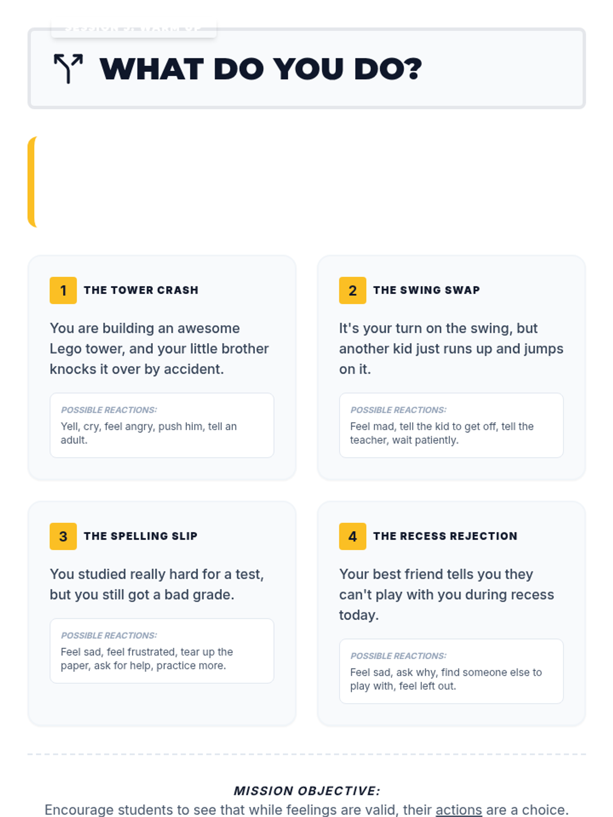Image resolution: width=613 pixels, height=817 pixels.
Task: Click the yellow number 3 badge
Action: (x=63, y=536)
